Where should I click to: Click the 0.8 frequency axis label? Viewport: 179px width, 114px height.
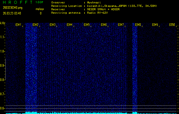2,80
